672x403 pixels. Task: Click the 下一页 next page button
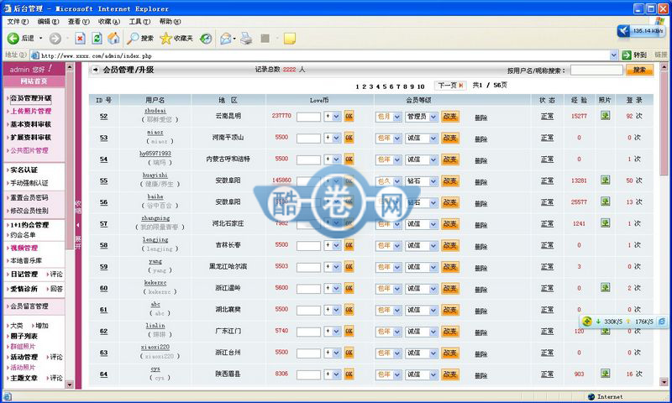click(449, 86)
